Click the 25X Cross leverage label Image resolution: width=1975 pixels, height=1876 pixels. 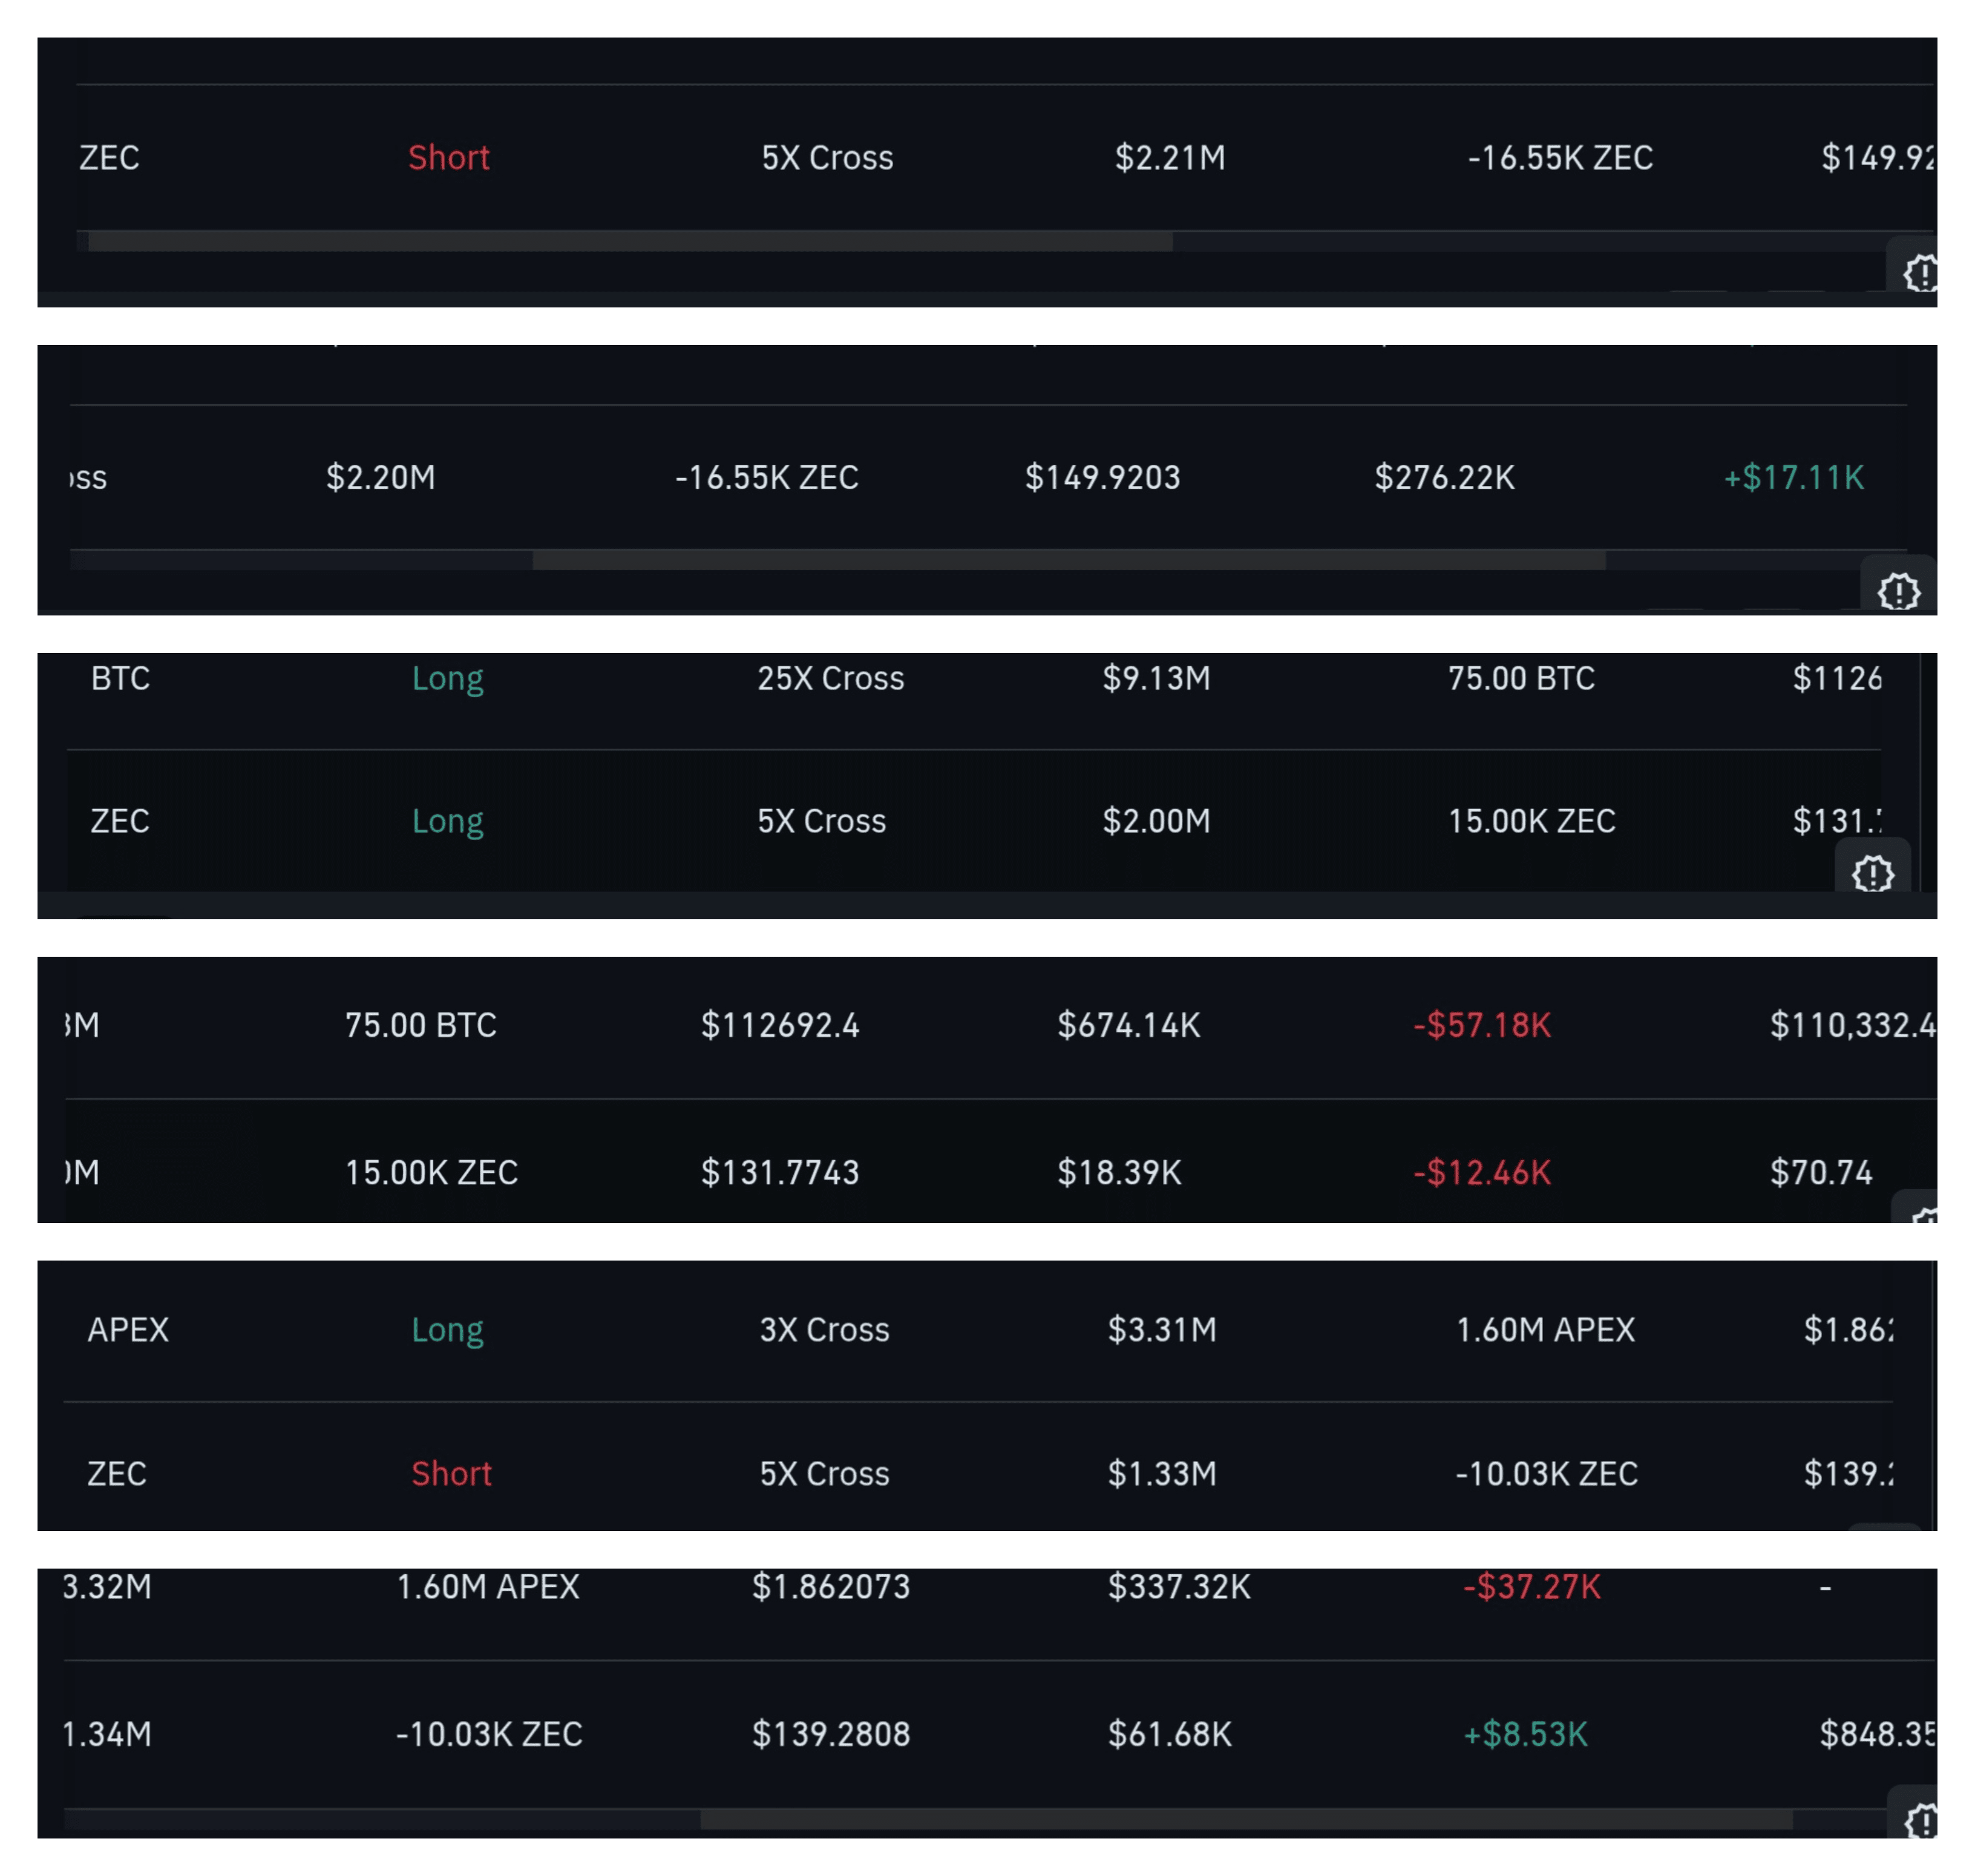click(830, 678)
